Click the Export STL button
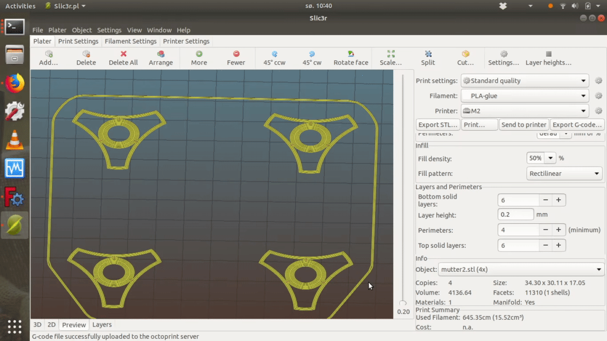Viewport: 607px width, 341px height. pyautogui.click(x=438, y=125)
